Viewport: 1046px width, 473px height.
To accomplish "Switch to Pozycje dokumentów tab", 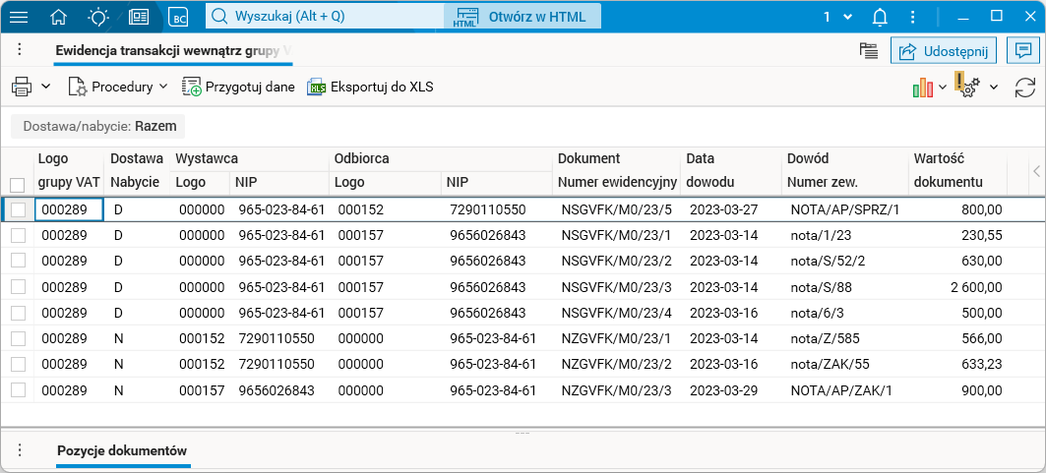I will point(122,449).
